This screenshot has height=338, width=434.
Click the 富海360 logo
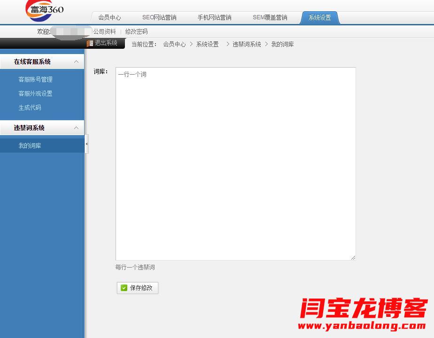[45, 11]
